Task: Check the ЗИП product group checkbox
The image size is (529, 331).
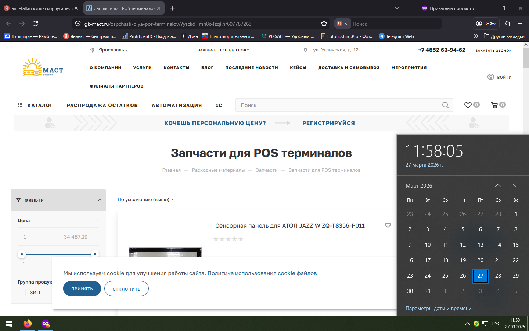Action: [22, 292]
